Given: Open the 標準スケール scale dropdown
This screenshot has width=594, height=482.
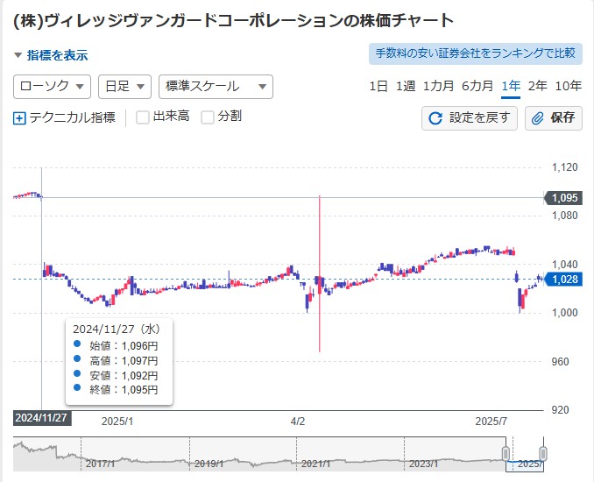Looking at the screenshot, I should coord(216,87).
